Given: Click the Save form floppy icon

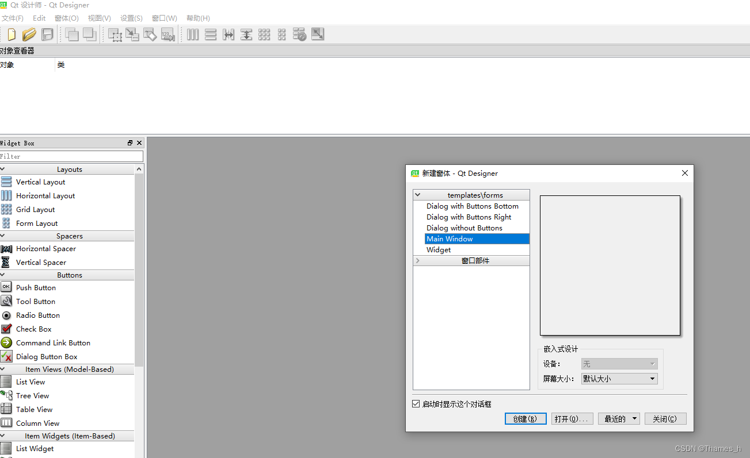Looking at the screenshot, I should (x=47, y=34).
